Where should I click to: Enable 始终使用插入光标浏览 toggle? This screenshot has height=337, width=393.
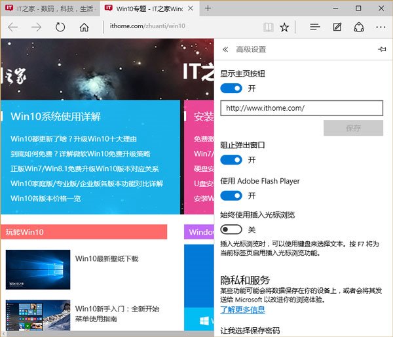[231, 229]
